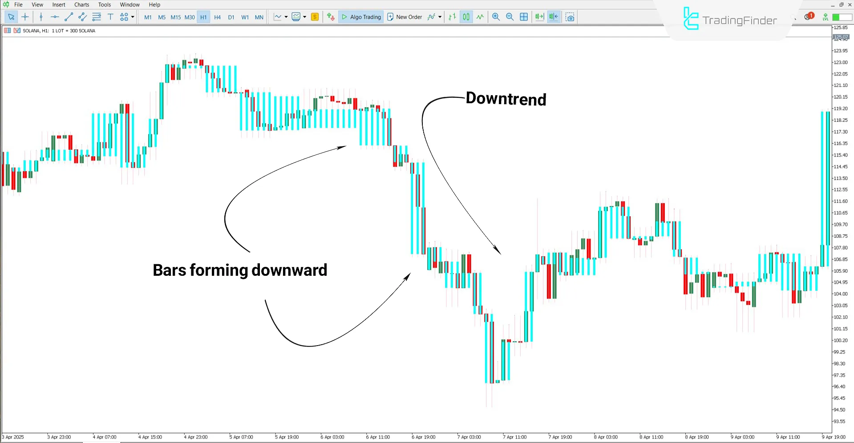854x443 pixels.
Task: Open the line studies dropdown arrow
Action: 287,17
